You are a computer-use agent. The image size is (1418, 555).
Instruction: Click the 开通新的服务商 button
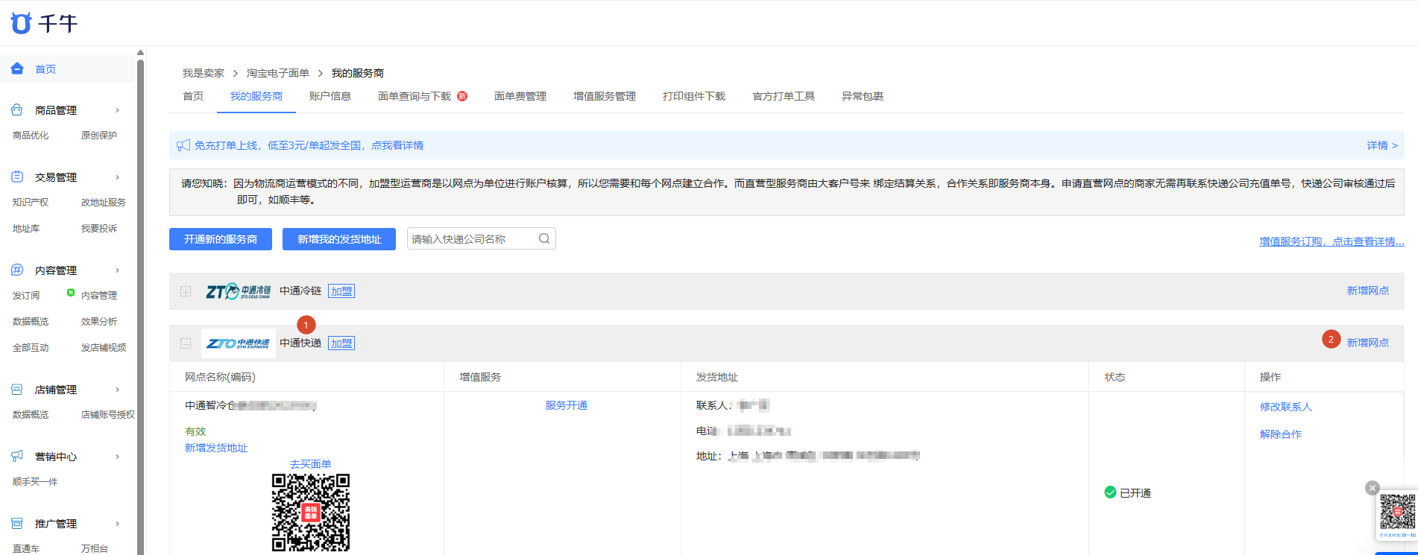221,239
